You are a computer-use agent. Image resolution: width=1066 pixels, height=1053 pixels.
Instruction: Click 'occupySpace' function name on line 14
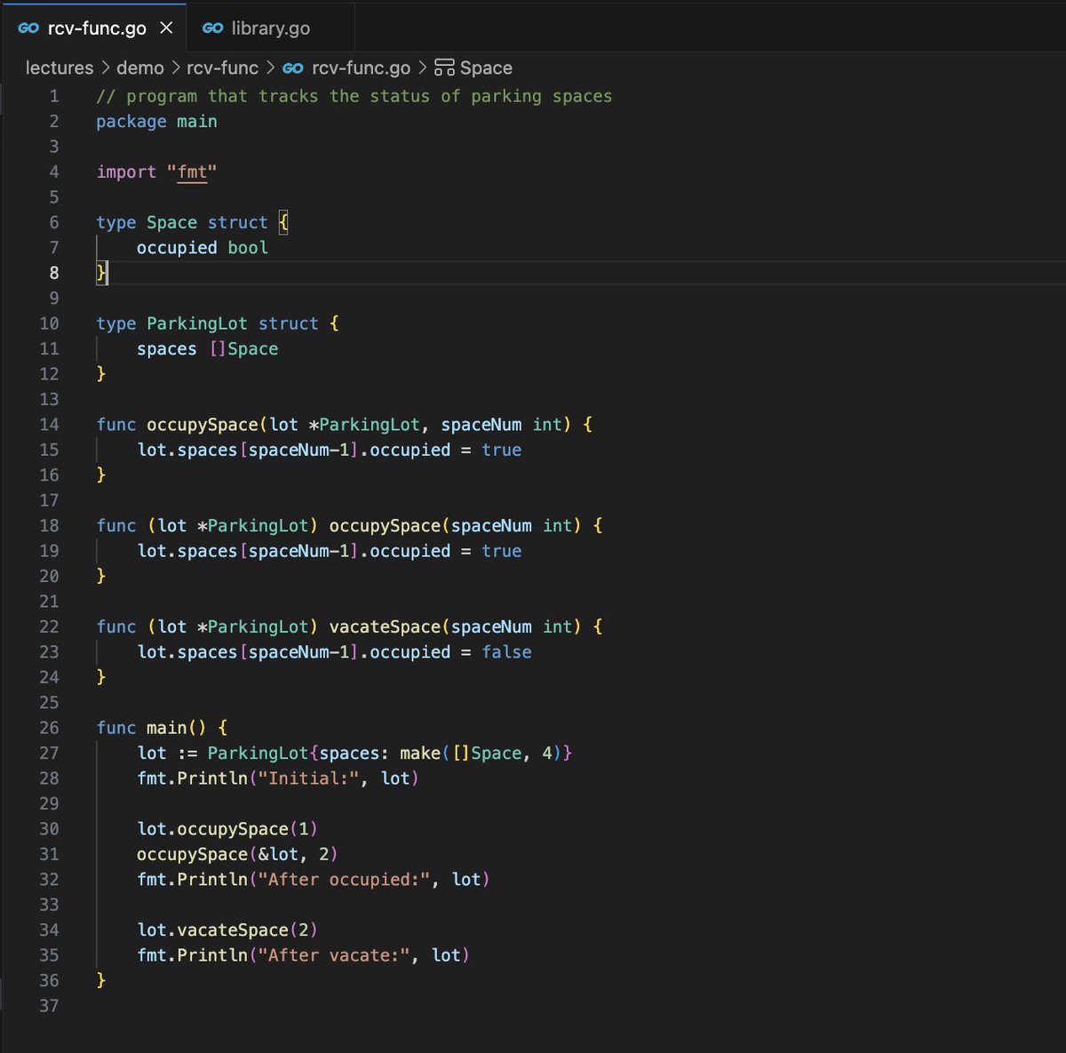tap(203, 425)
